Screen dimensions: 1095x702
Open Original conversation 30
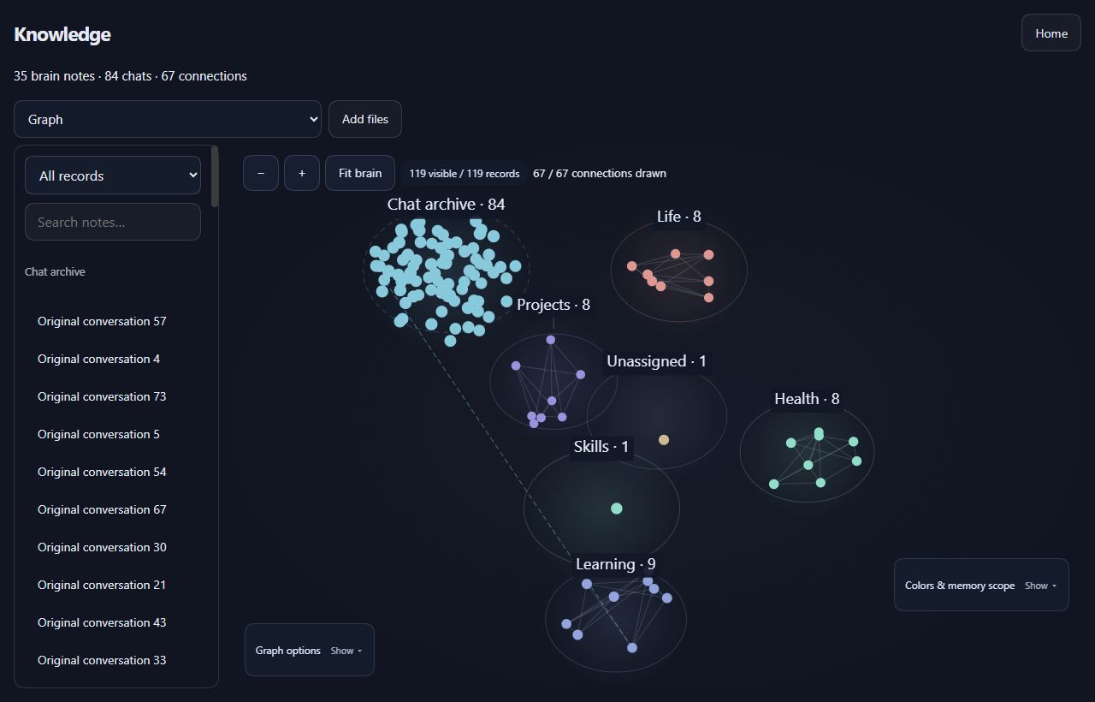[102, 547]
